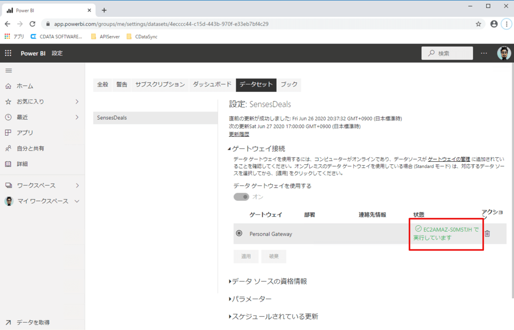Expand 最近 flyout chevron
514x330 pixels.
77,117
